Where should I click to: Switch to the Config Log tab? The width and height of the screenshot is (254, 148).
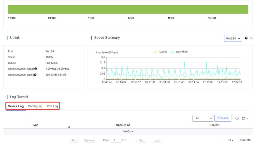(x=35, y=106)
